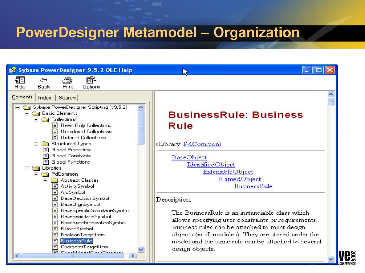The height and width of the screenshot is (273, 365).
Task: Collapse the PdCommon tree node
Action: pyautogui.click(x=36, y=174)
